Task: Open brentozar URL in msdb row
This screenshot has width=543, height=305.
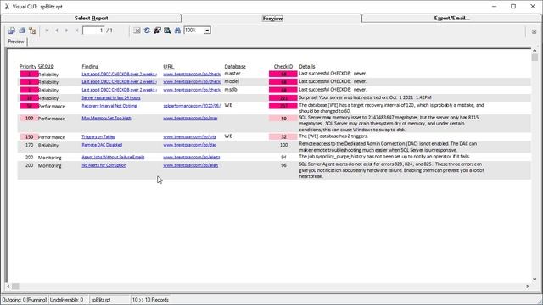Action: click(x=192, y=90)
